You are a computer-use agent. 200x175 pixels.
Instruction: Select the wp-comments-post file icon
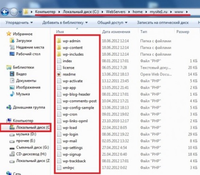coord(59,101)
